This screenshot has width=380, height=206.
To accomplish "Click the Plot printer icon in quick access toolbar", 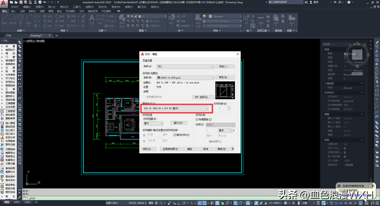I will [41, 2].
